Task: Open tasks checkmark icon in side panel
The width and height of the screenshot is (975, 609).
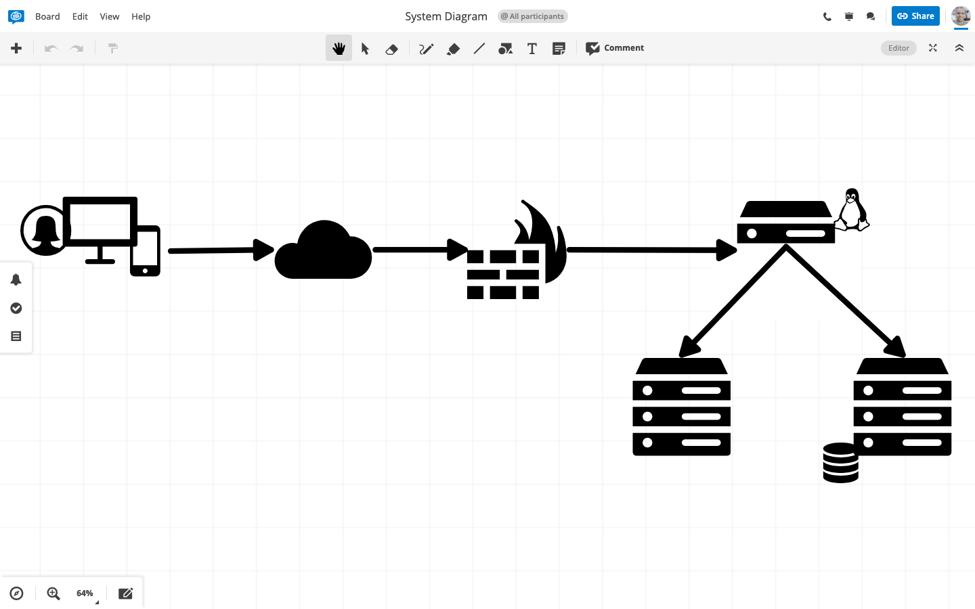Action: click(16, 308)
